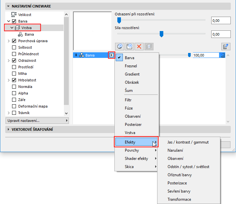Image resolution: width=236 pixels, height=204 pixels.
Task: Enable the Trávník checkbox
Action: [x=14, y=113]
